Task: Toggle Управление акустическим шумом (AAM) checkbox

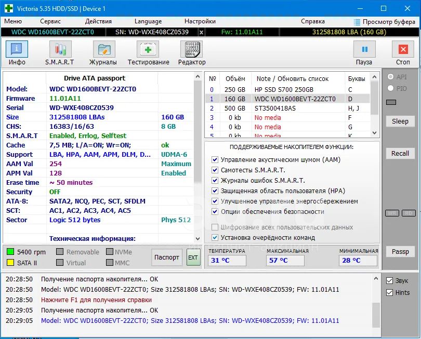Action: (215, 159)
